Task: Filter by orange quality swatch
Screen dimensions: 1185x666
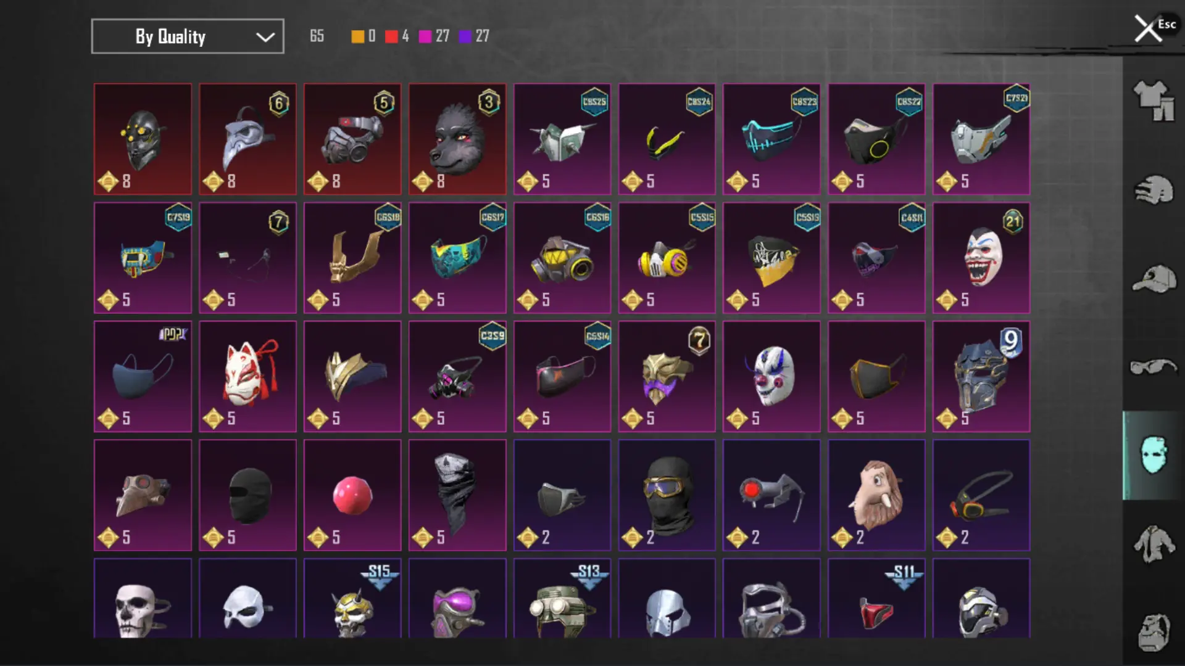Action: click(x=357, y=36)
